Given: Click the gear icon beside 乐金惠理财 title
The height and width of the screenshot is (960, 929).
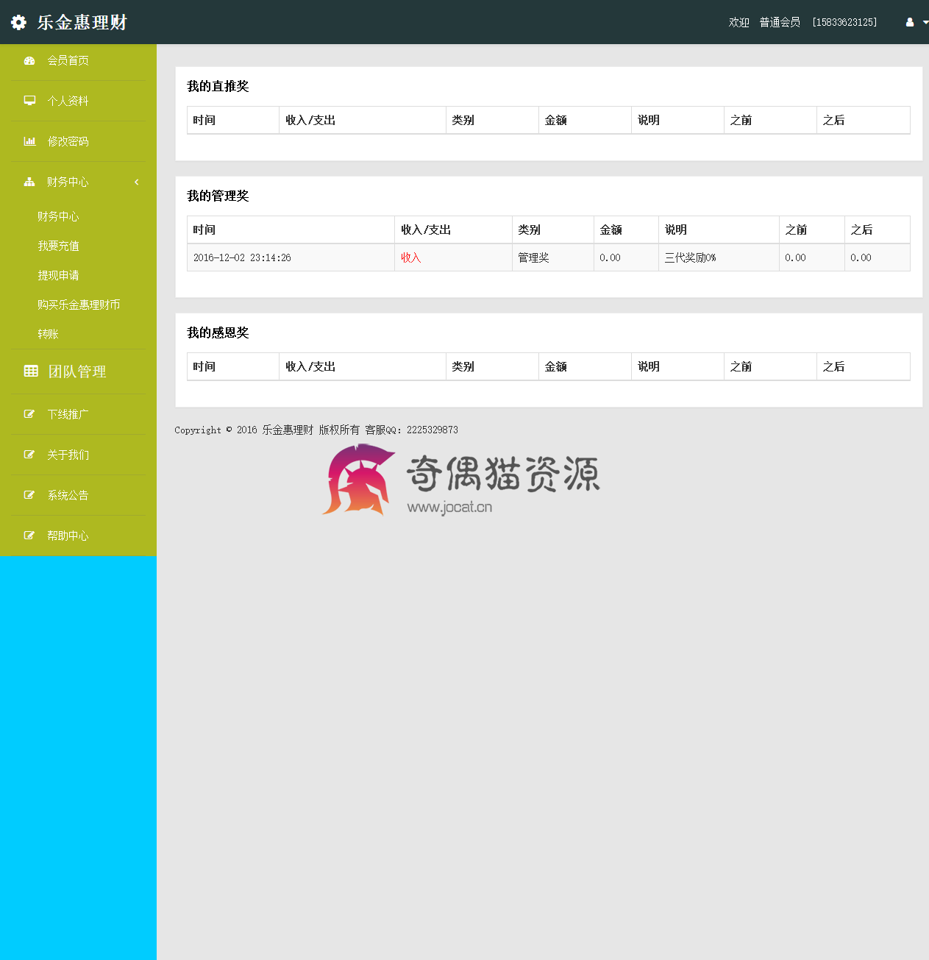Looking at the screenshot, I should click(18, 22).
